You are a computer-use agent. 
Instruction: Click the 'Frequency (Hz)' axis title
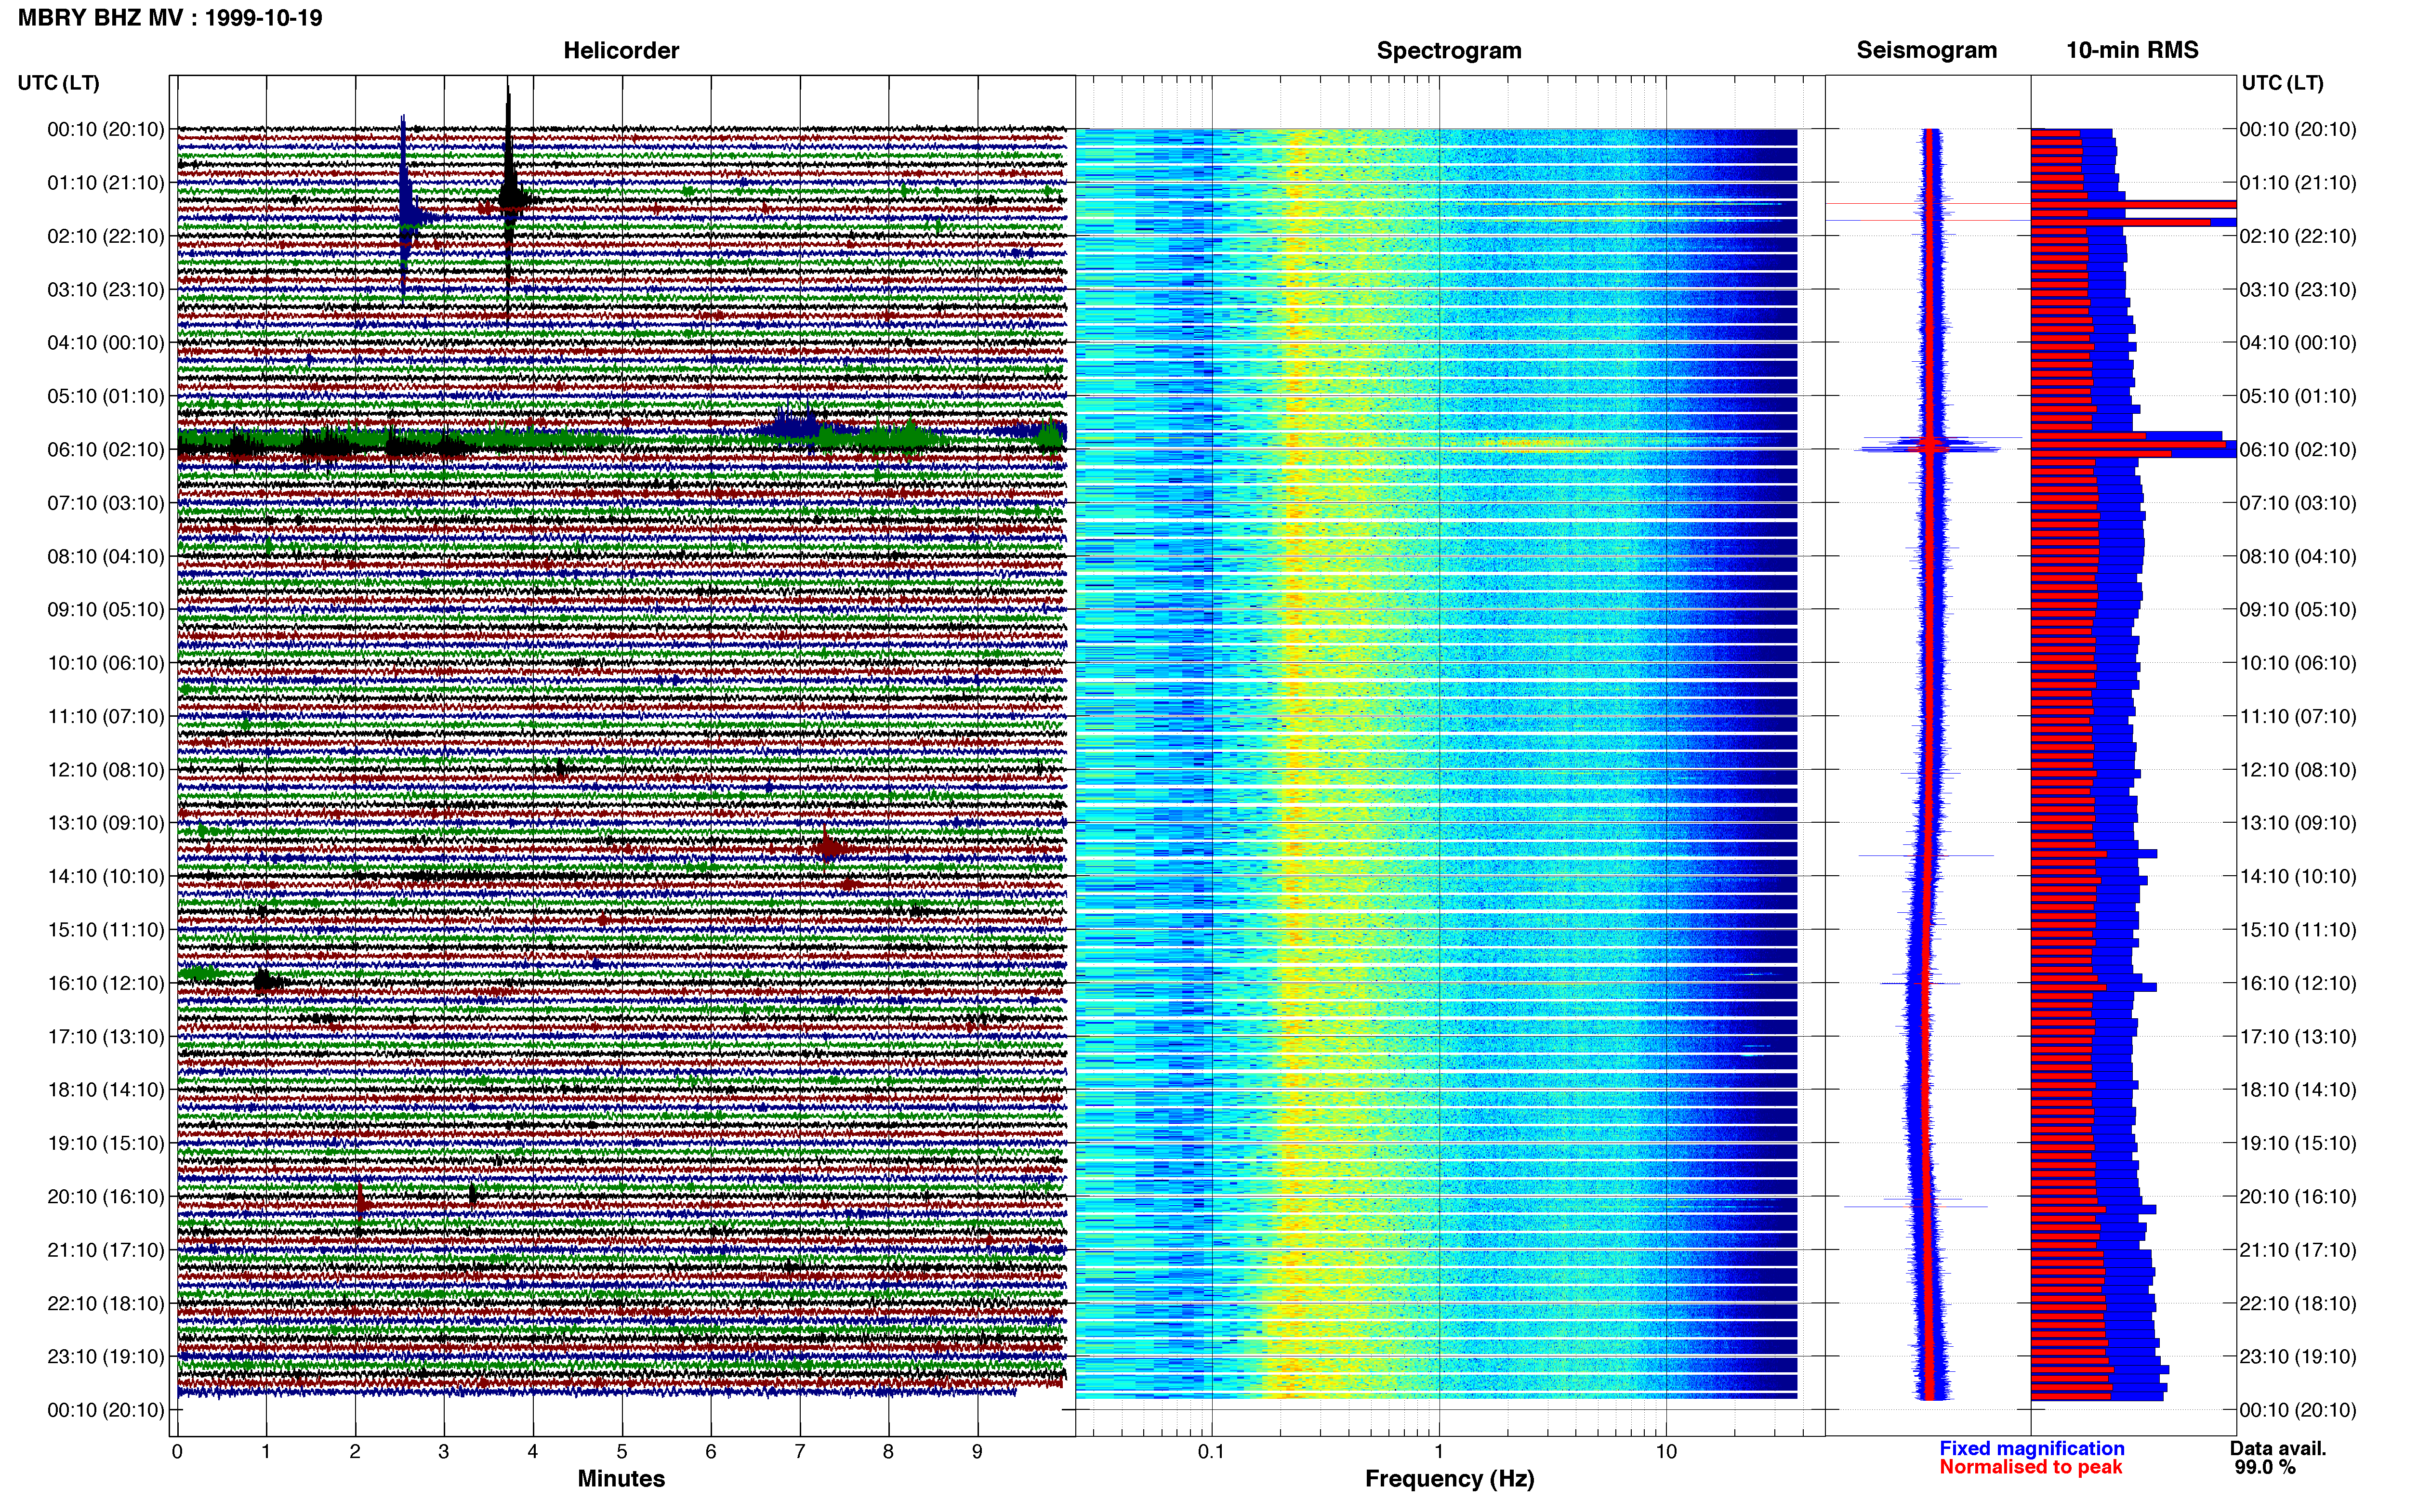click(x=1449, y=1479)
